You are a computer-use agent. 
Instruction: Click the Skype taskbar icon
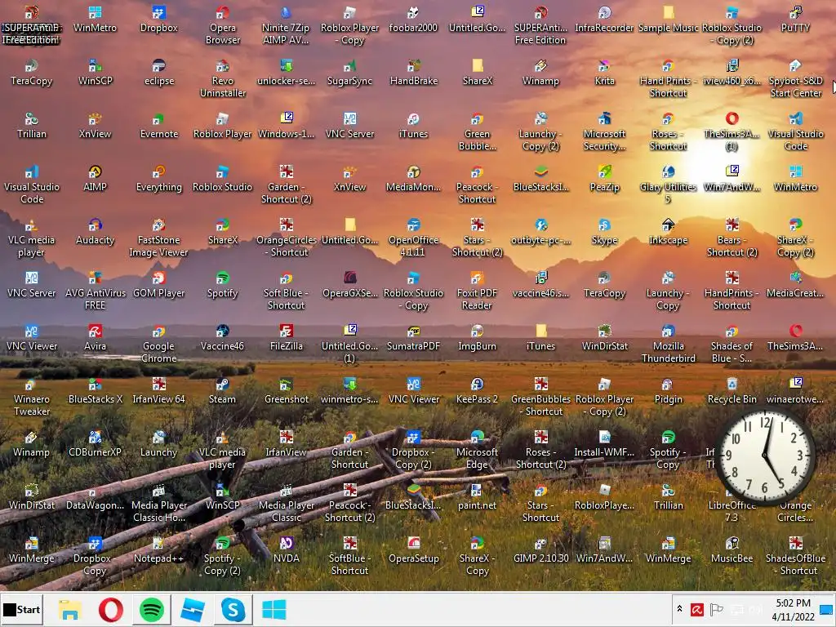pos(233,609)
